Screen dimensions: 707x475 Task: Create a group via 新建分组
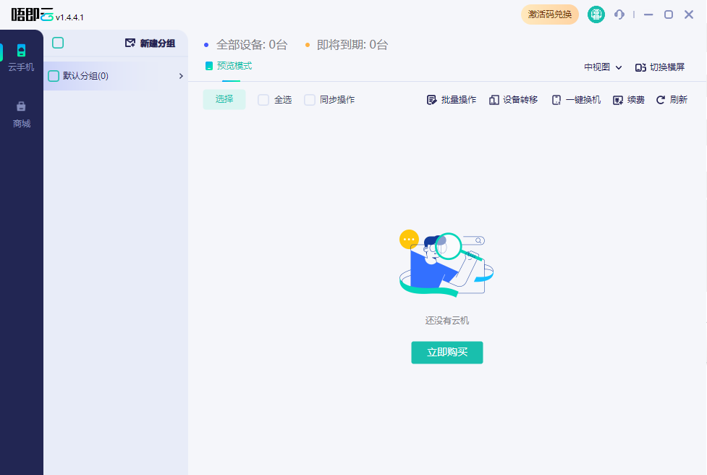click(x=153, y=43)
